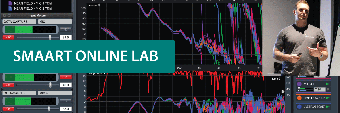
Task: Start the MIC 4 TF measurement with its play button
Action: point(328,84)
